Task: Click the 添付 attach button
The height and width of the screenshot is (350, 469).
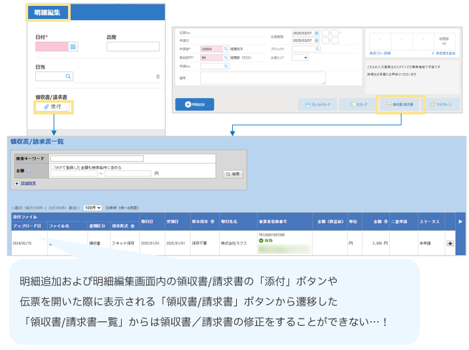Action: click(x=53, y=106)
